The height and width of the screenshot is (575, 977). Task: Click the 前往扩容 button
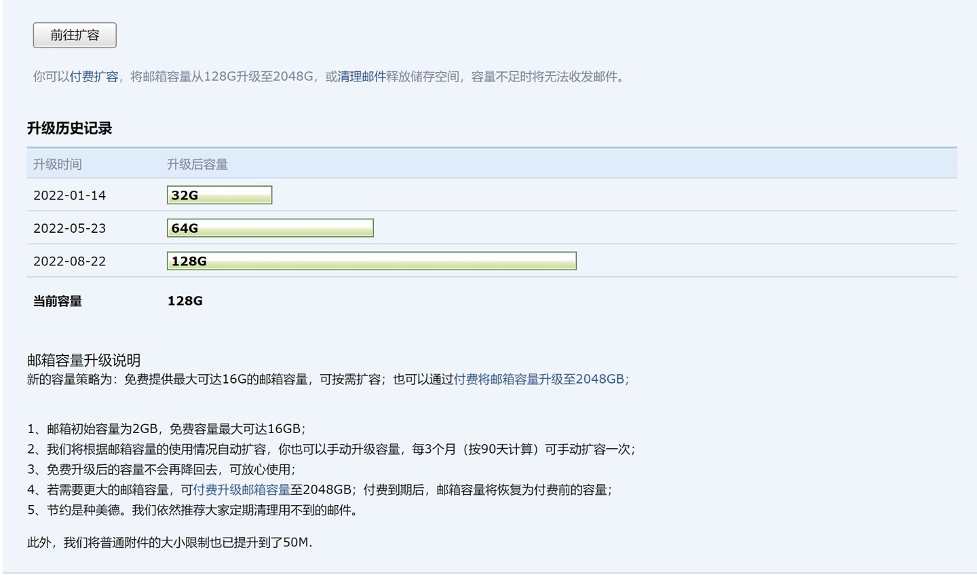pyautogui.click(x=75, y=35)
